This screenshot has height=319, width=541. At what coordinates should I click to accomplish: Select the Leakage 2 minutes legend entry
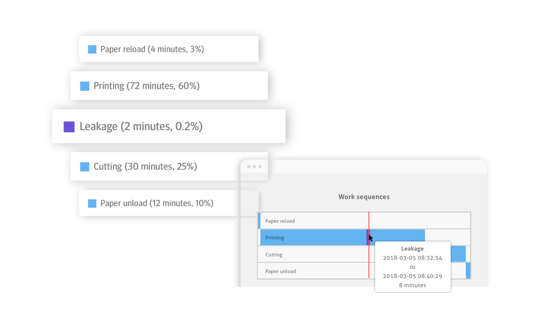coord(141,126)
